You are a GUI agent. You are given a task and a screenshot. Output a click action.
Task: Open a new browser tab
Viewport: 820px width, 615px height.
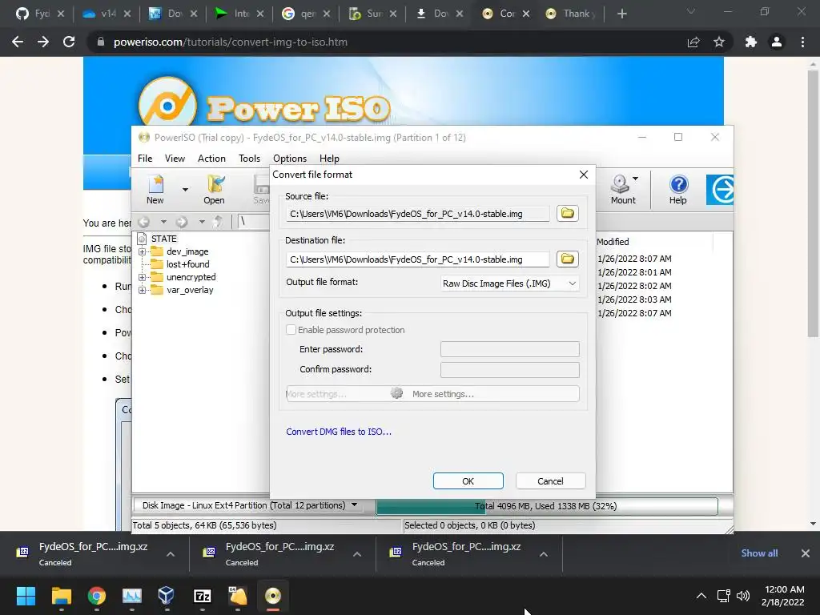[x=621, y=14]
